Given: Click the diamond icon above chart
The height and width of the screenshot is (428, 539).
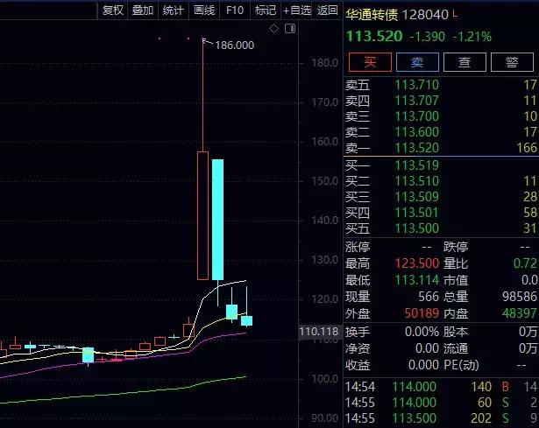Looking at the screenshot, I should tap(273, 29).
